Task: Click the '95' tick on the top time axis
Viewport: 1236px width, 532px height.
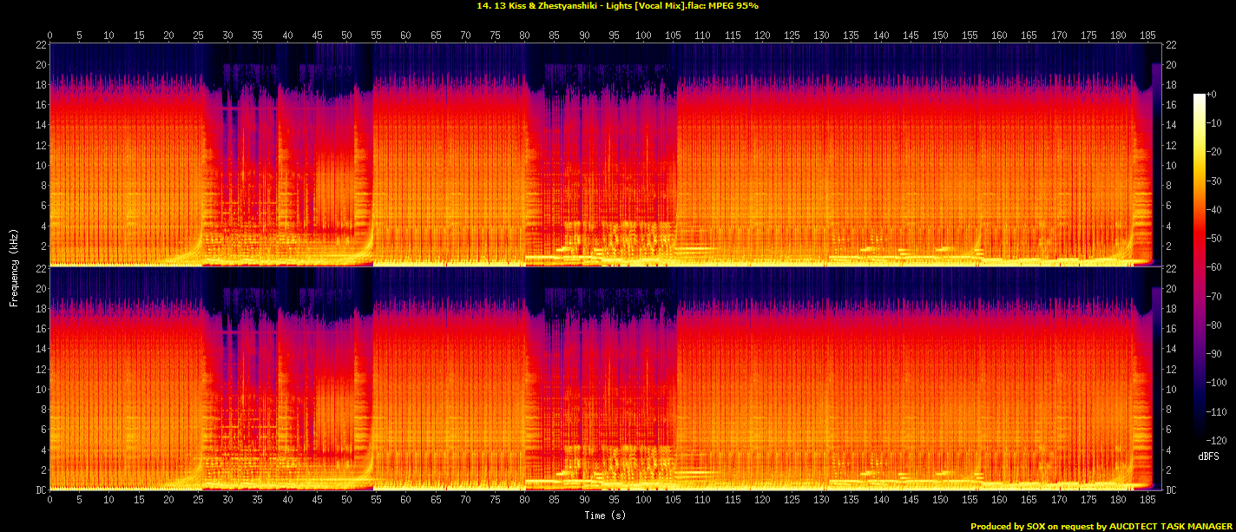Action: [614, 36]
